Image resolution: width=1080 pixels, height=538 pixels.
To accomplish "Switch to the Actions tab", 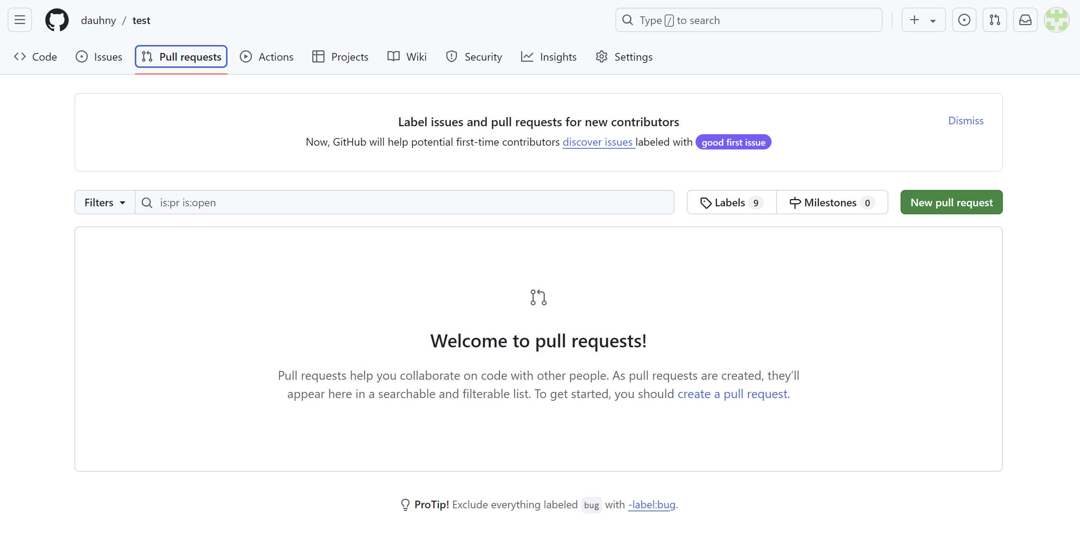I will point(266,56).
